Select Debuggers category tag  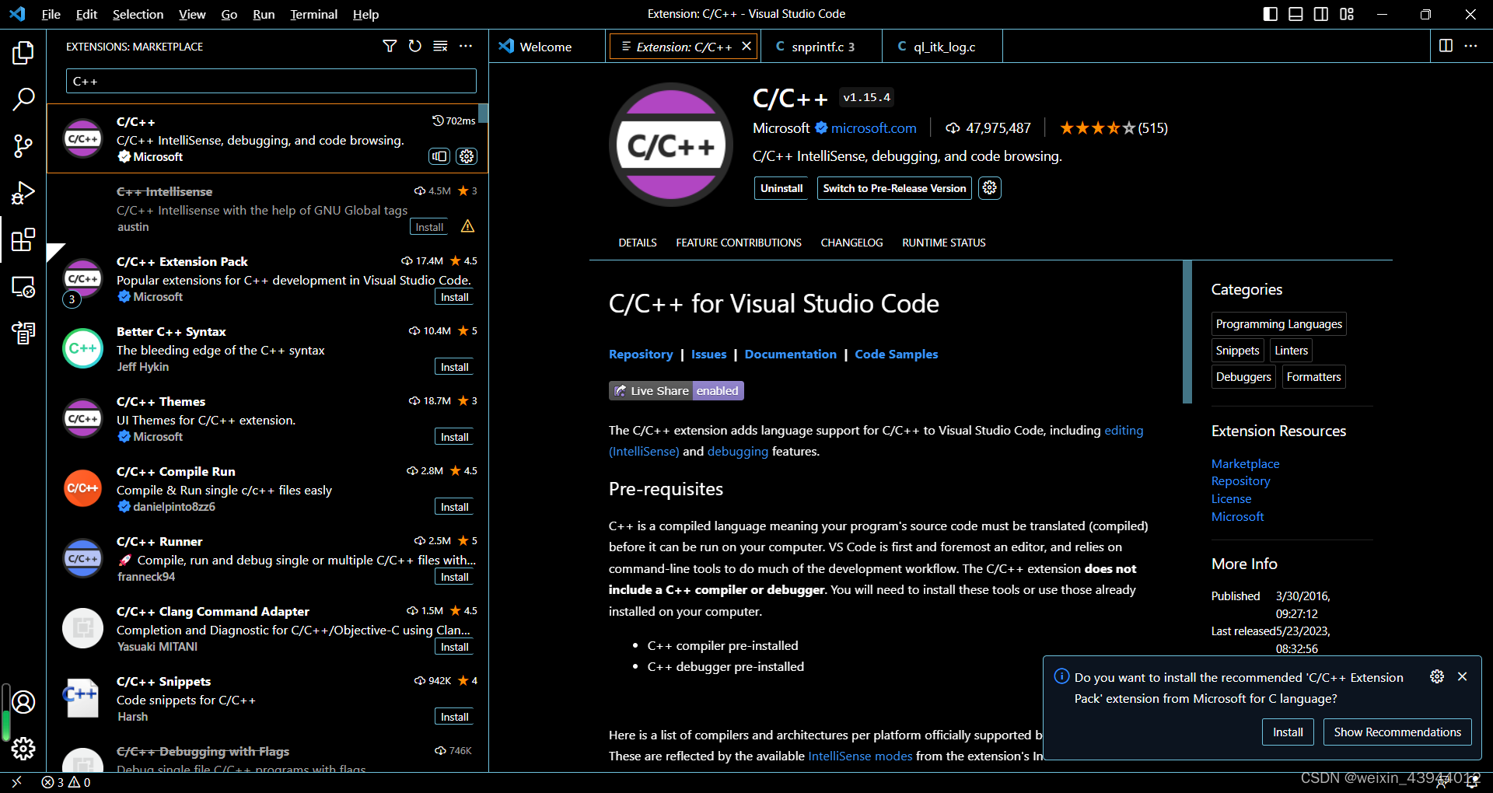1243,377
